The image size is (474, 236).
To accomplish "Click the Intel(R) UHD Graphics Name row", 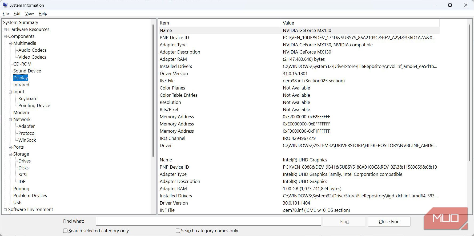I will tap(299, 160).
